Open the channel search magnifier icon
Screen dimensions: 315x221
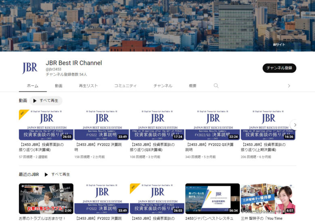point(216,86)
